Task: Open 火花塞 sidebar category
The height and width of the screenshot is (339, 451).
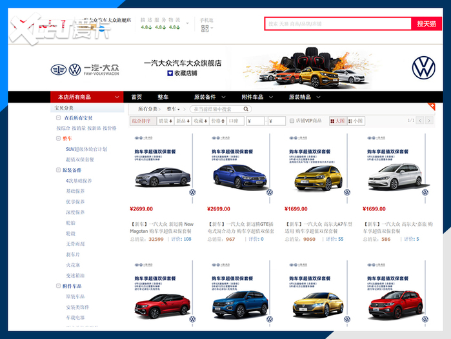Action: coord(73,265)
